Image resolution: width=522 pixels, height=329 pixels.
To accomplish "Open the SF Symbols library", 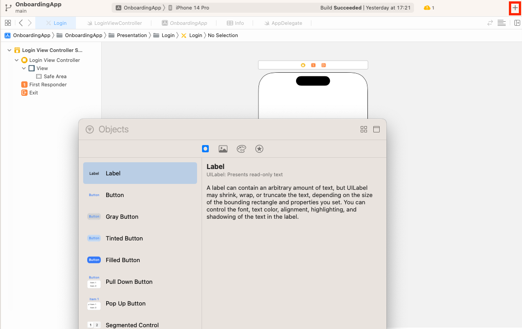I will coord(259,149).
